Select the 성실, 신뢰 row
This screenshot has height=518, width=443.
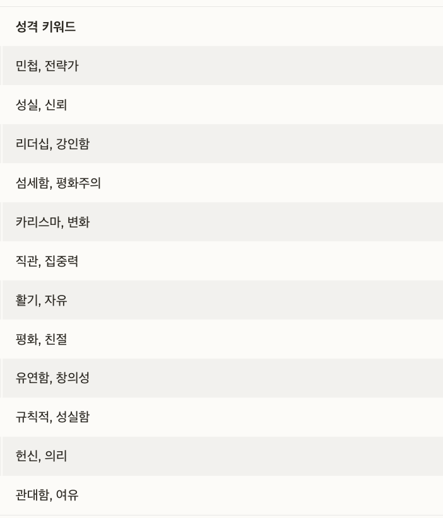pyautogui.click(x=222, y=105)
